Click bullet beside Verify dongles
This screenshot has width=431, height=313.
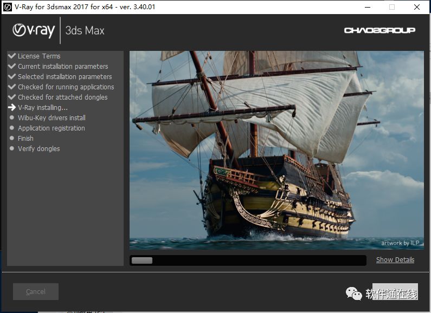(12, 148)
